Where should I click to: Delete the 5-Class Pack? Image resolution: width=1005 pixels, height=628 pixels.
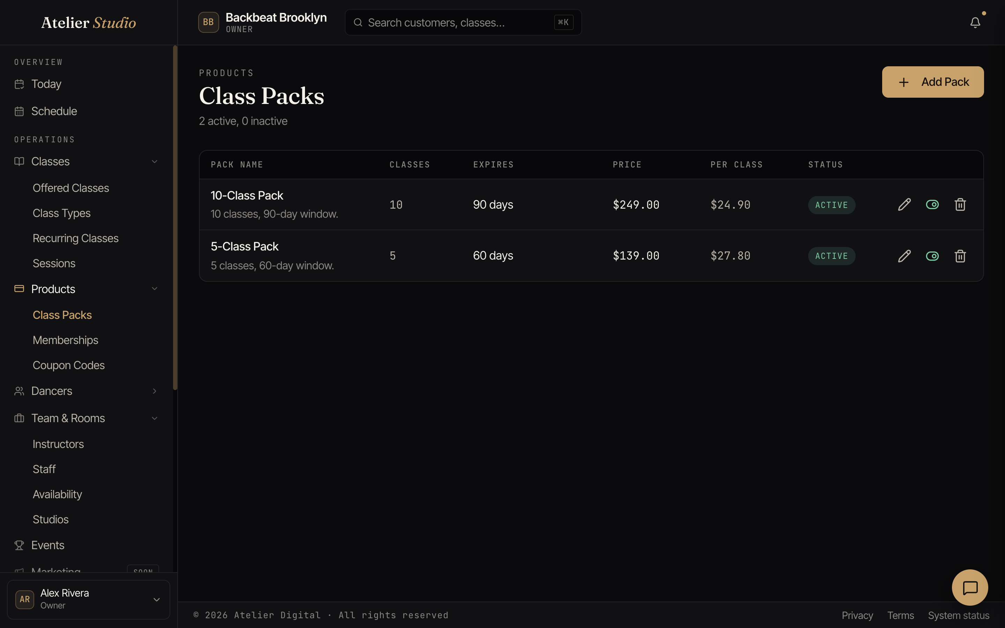click(x=960, y=256)
